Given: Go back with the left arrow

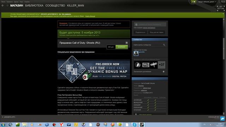Looking at the screenshot, I should [3, 6].
